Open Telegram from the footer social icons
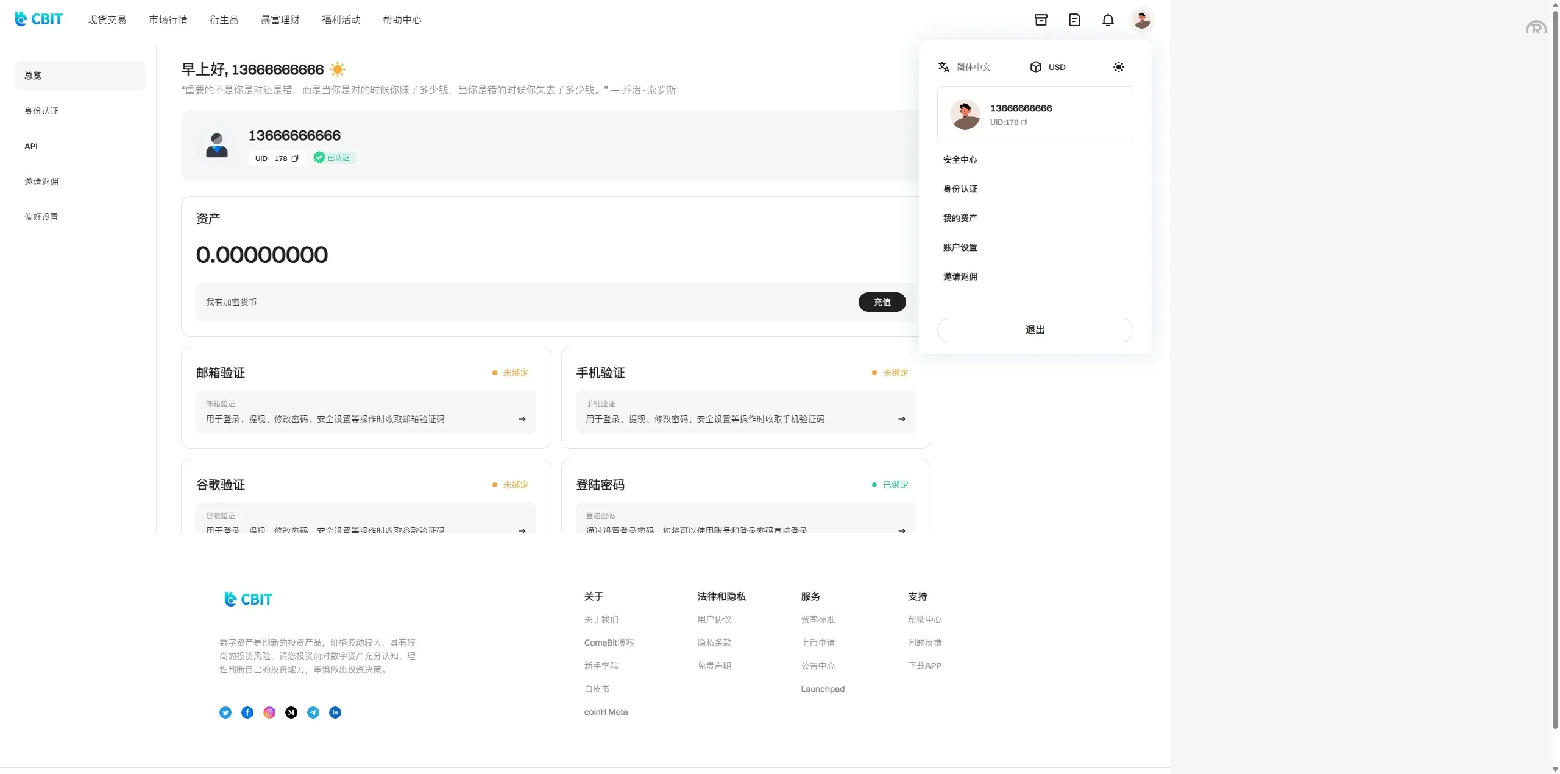1560x774 pixels. [313, 712]
